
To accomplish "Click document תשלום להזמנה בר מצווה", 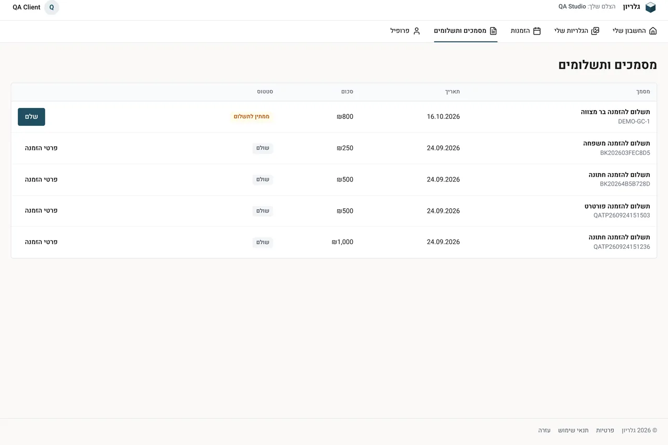I will tap(615, 112).
